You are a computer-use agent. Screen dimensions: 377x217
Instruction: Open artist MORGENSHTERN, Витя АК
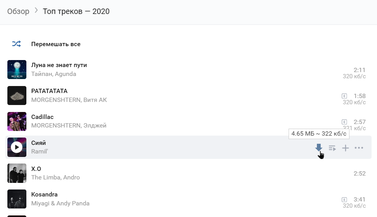69,100
